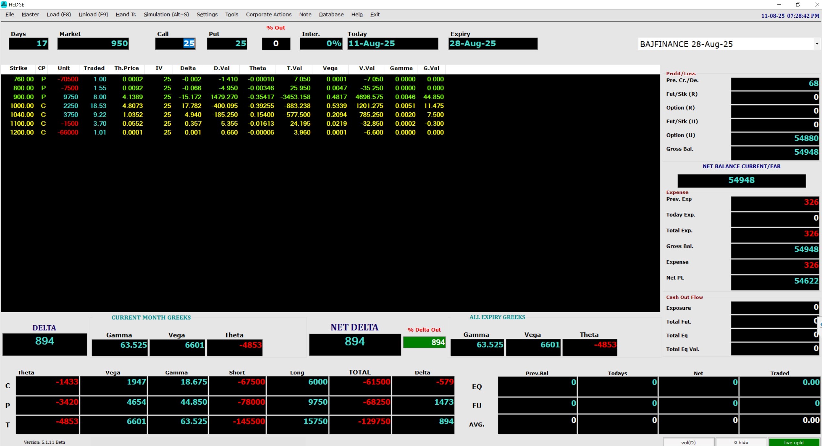This screenshot has width=822, height=446.
Task: Click Load (F8) menu item
Action: pos(59,15)
